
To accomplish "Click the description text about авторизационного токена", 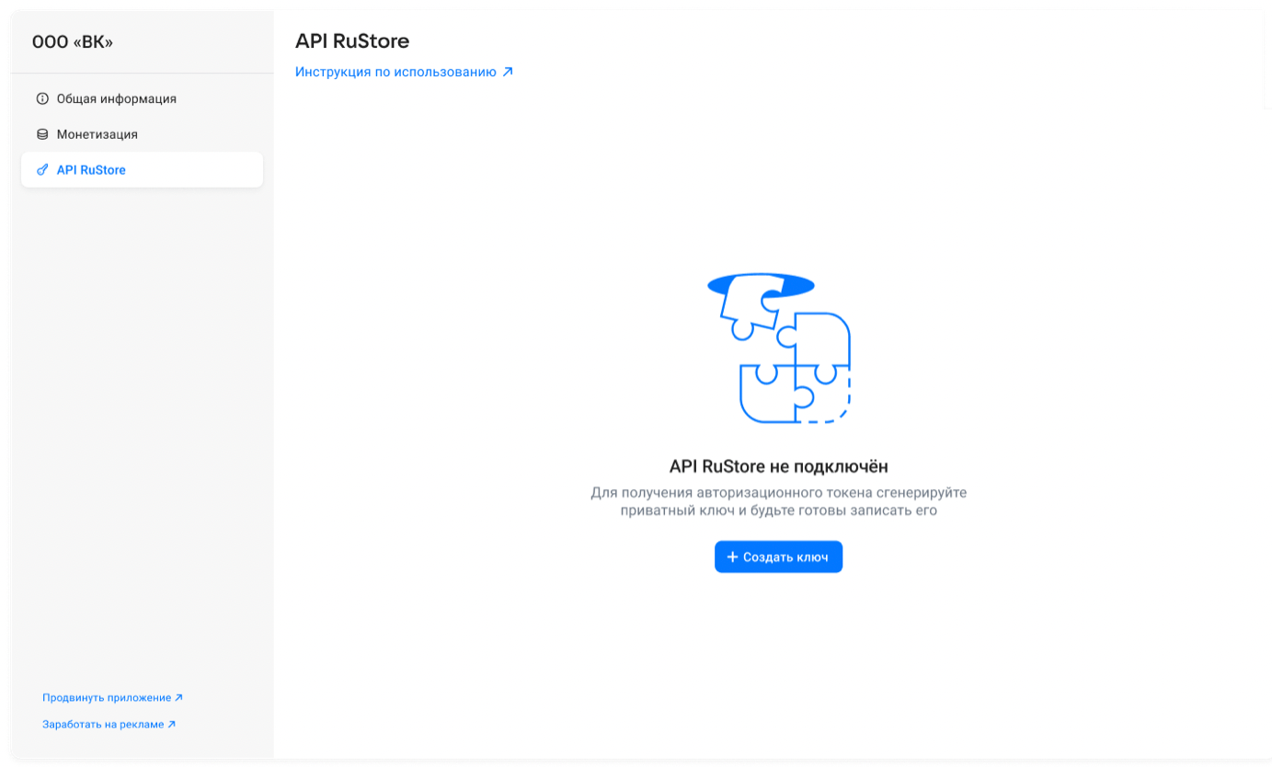I will [778, 501].
